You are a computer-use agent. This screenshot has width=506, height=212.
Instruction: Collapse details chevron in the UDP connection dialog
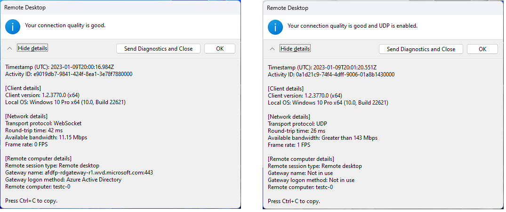273,49
